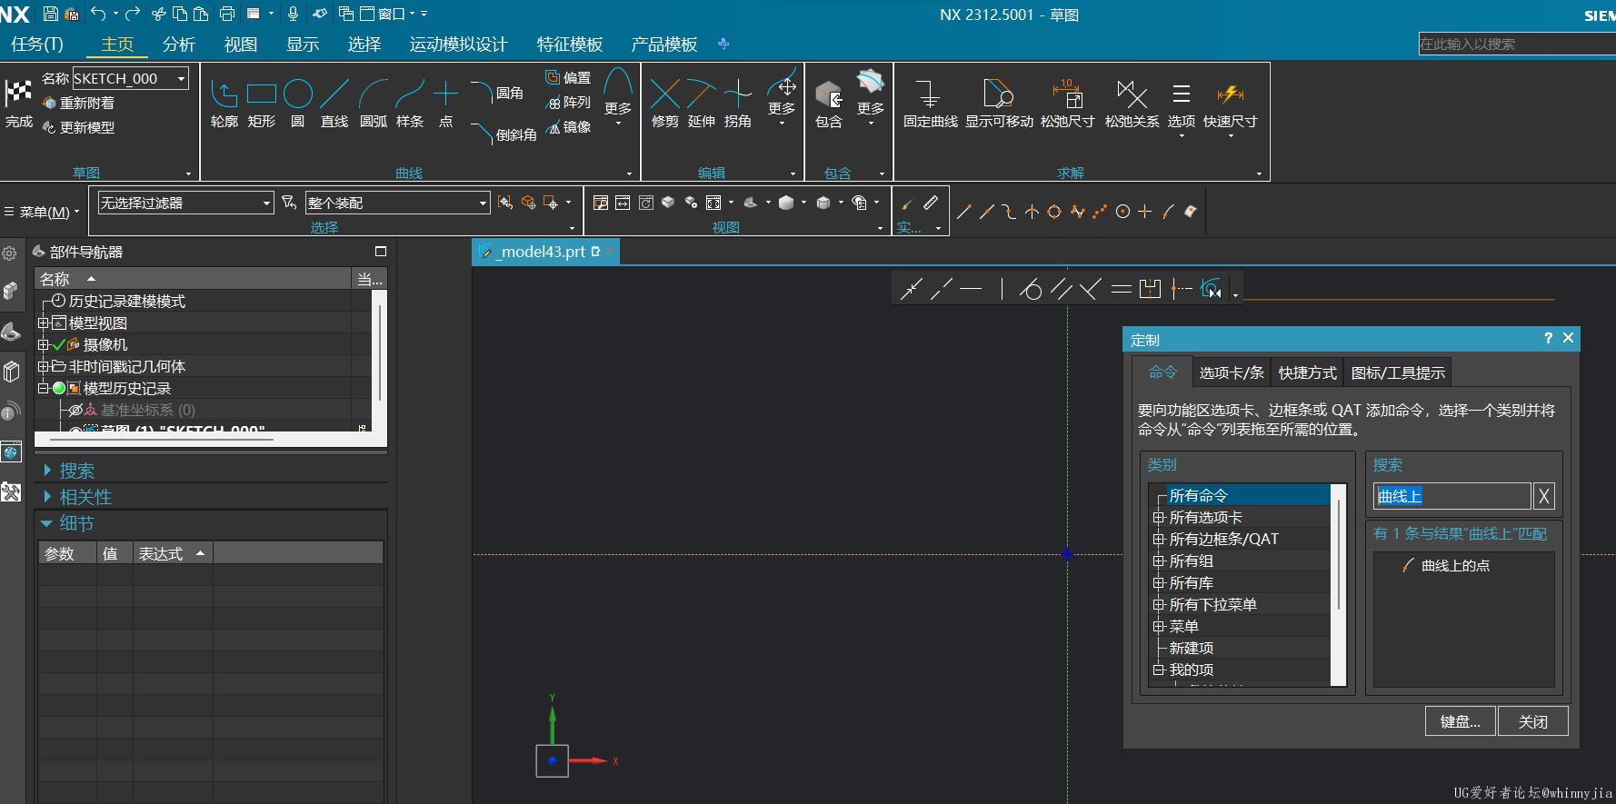The width and height of the screenshot is (1616, 804).
Task: Click Update Model (更新模型) command
Action: pos(78,127)
